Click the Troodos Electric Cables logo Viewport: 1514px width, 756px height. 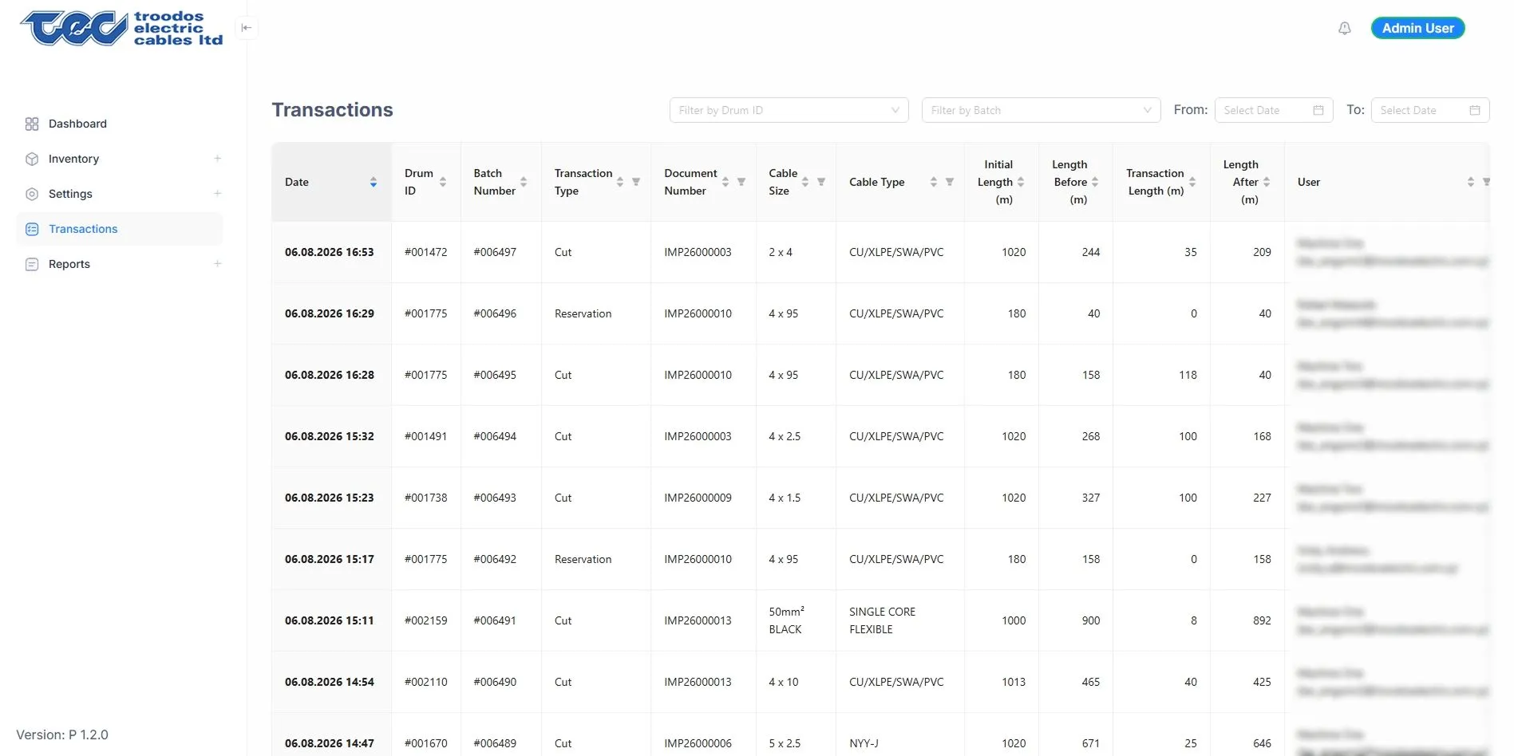pos(121,29)
